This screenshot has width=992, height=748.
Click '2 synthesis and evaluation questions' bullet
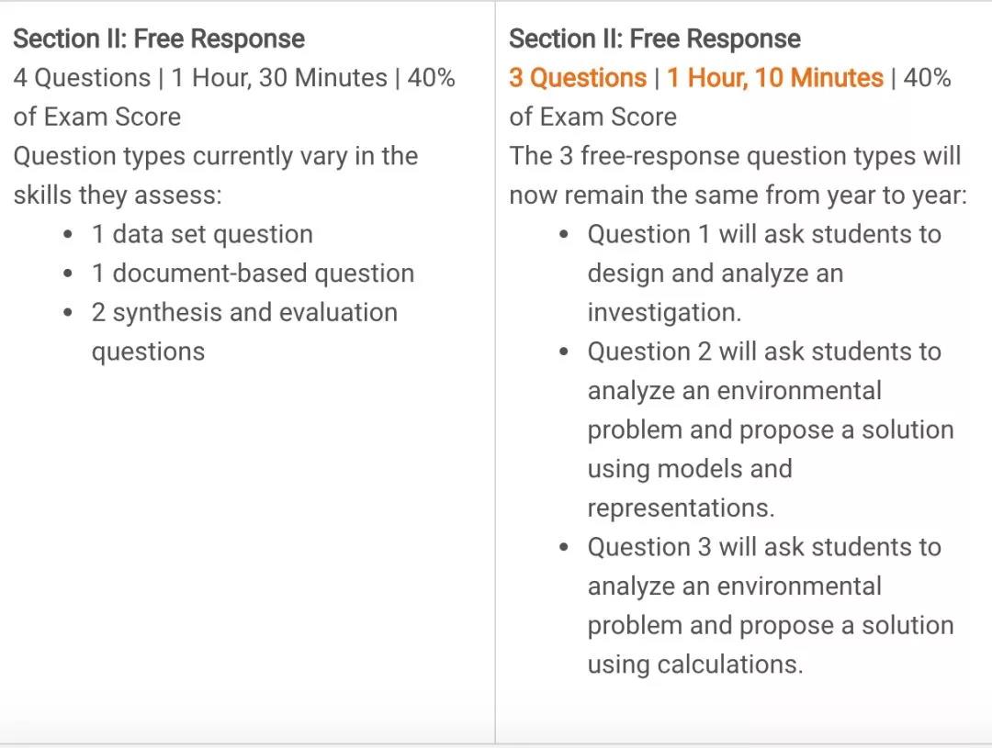pyautogui.click(x=244, y=332)
